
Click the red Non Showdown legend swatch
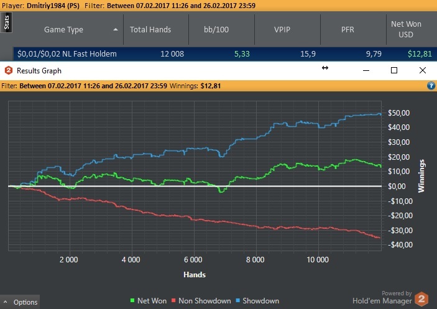(x=173, y=300)
